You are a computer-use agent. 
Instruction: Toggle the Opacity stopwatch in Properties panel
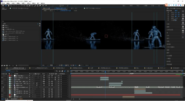click(168, 20)
